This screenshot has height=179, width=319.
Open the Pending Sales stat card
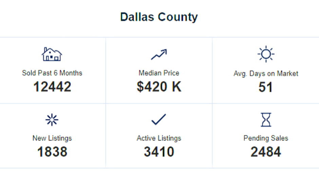click(x=266, y=136)
